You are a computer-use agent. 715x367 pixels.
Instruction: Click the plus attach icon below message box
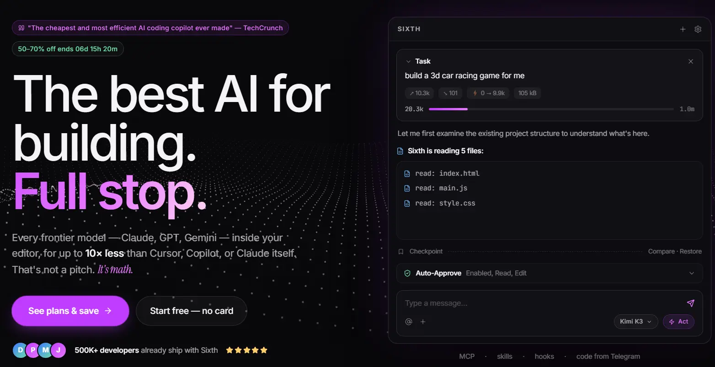pyautogui.click(x=423, y=322)
